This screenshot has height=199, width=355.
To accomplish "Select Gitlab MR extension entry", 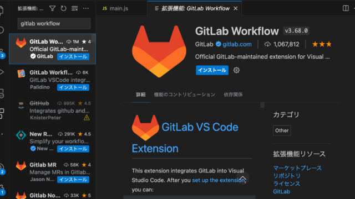I will 52,172.
